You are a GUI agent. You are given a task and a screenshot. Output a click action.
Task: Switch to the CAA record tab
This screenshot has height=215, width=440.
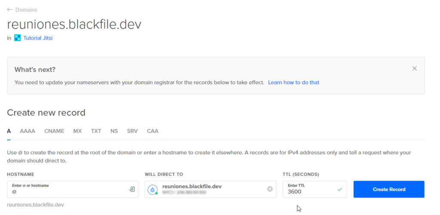[x=153, y=131]
